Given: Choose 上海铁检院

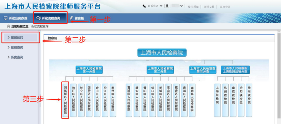Looking at the screenshot, I should pyautogui.click(x=217, y=100).
